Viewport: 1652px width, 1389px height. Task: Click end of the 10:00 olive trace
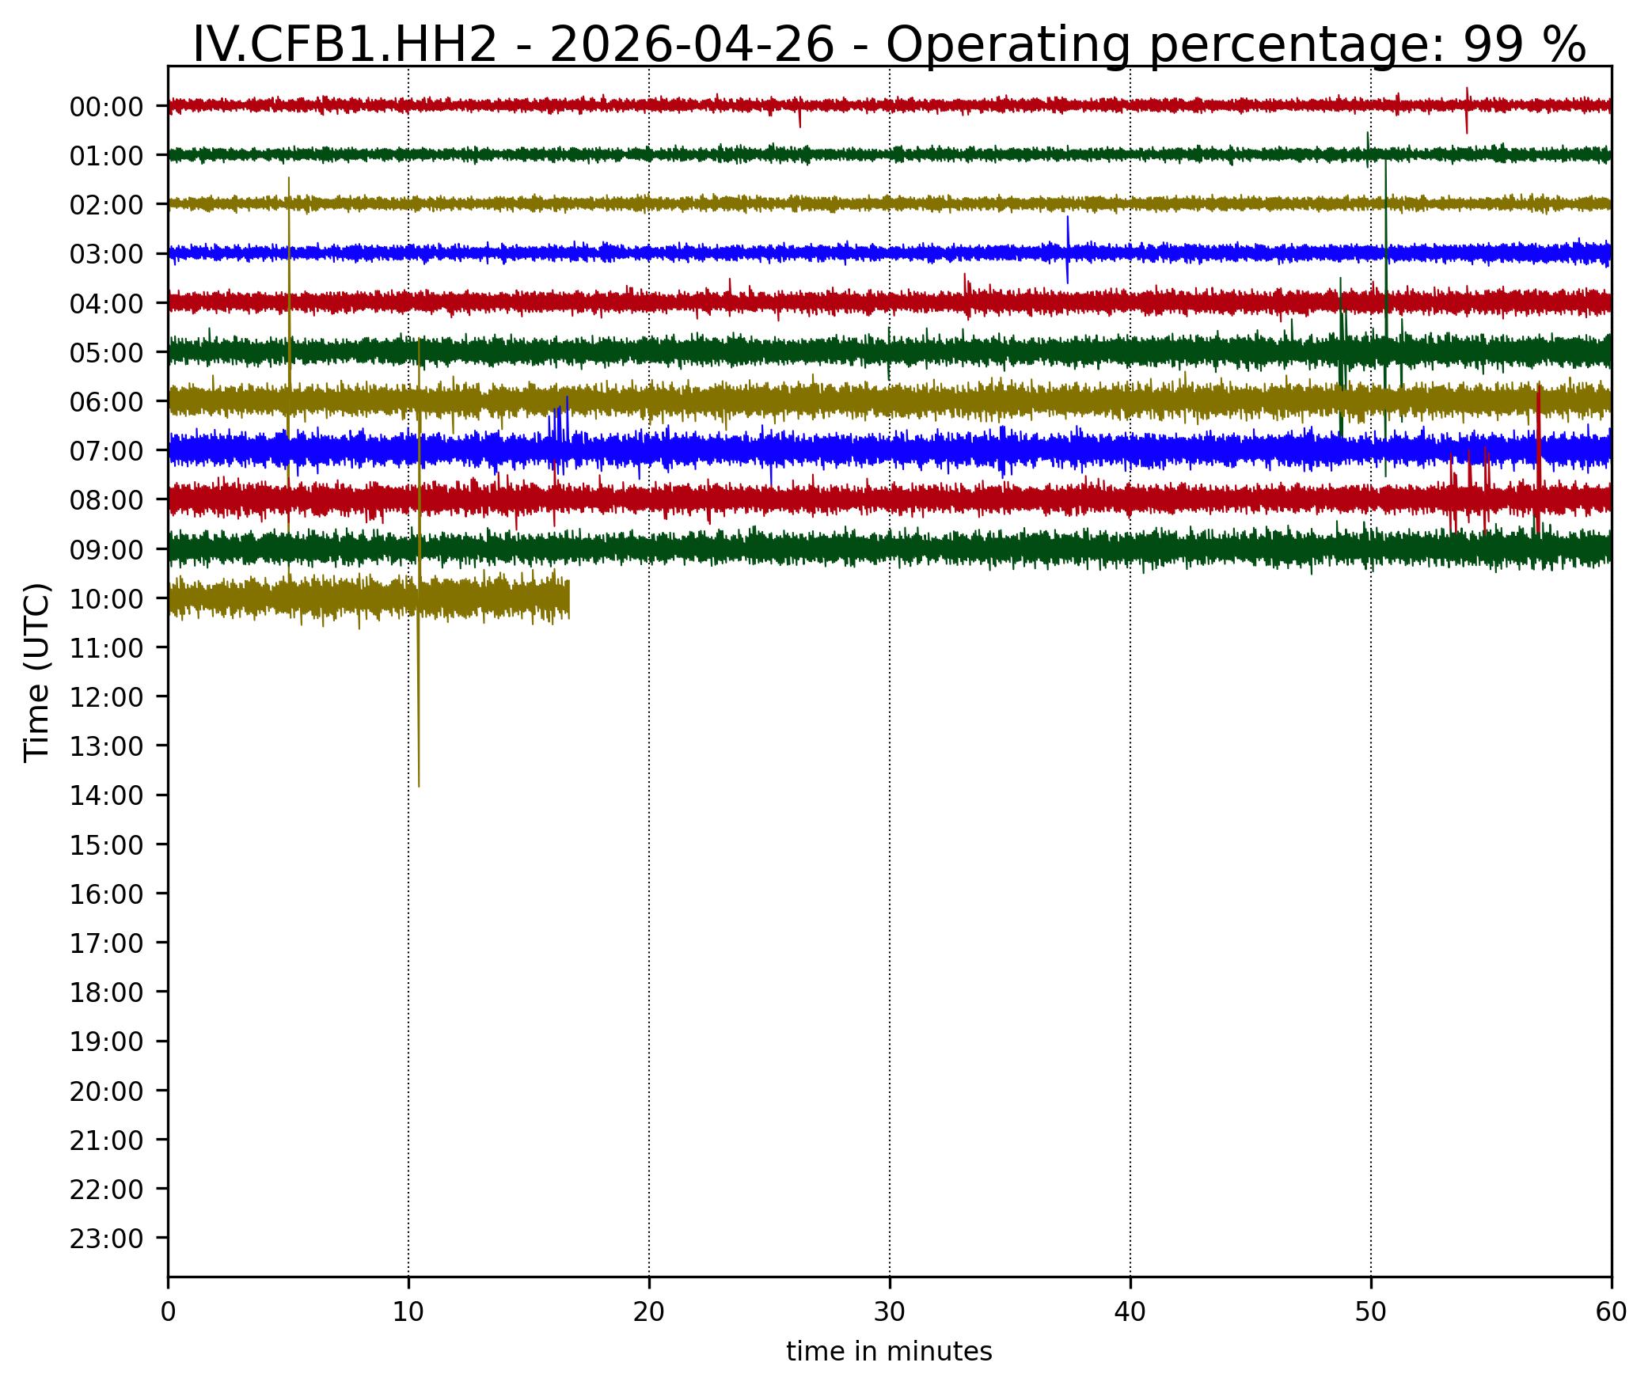(x=568, y=599)
